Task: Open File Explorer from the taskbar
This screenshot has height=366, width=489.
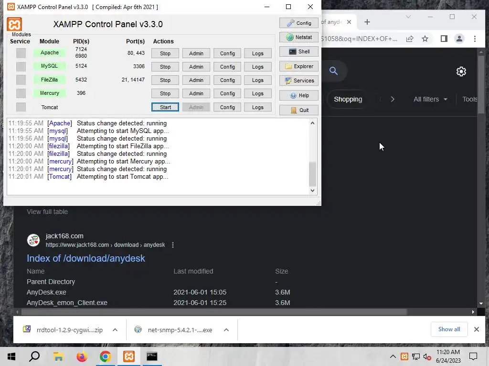Action: point(58,356)
